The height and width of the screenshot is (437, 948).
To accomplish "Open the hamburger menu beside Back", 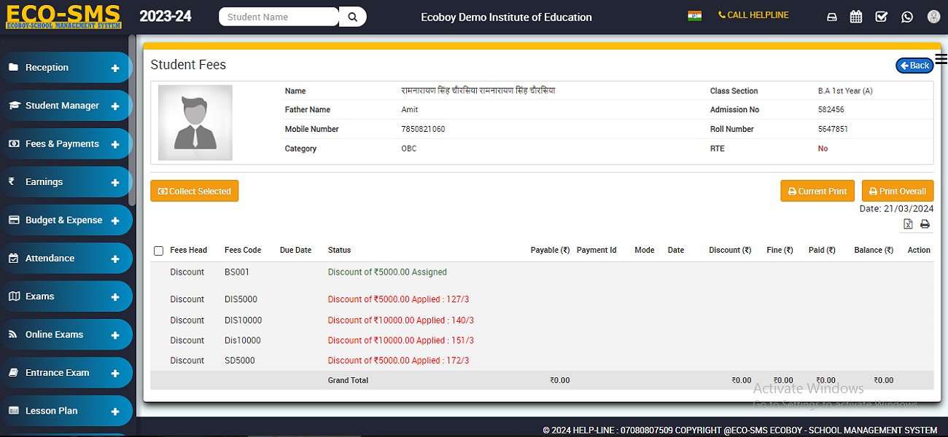I will pyautogui.click(x=941, y=60).
